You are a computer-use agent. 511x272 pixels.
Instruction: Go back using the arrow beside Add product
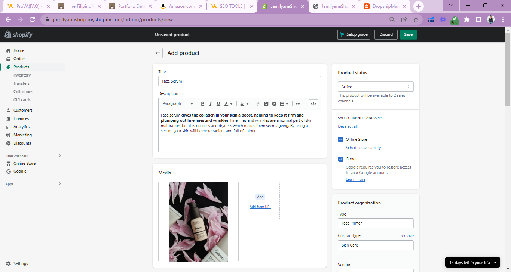157,53
